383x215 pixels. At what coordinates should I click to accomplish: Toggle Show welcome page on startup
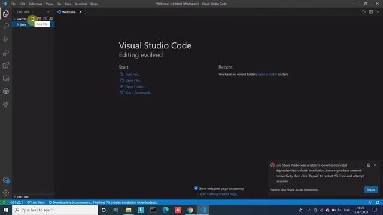click(196, 188)
